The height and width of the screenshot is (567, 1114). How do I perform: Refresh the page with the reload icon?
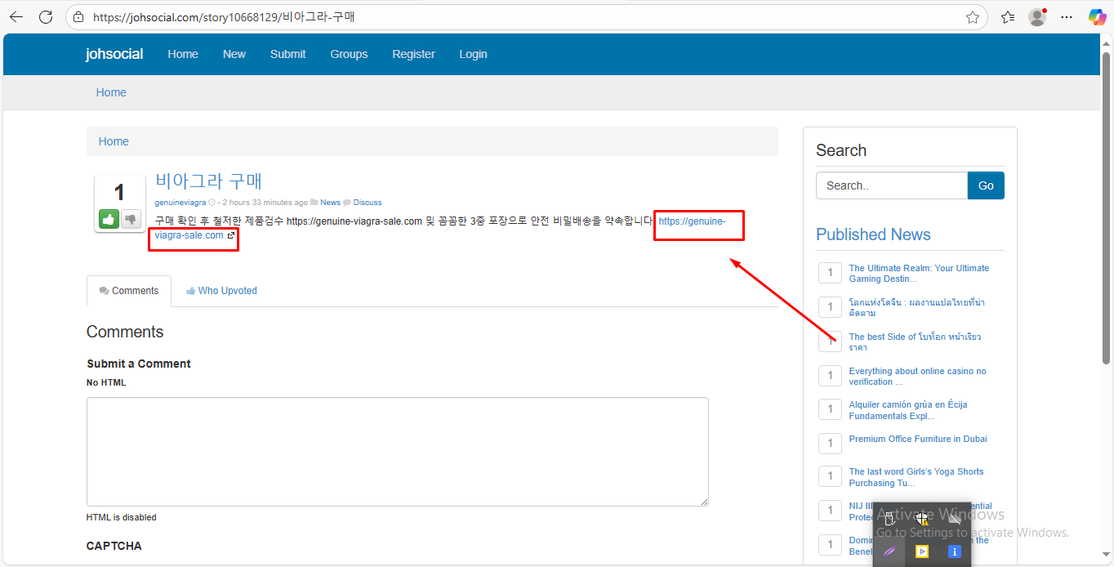coord(46,17)
